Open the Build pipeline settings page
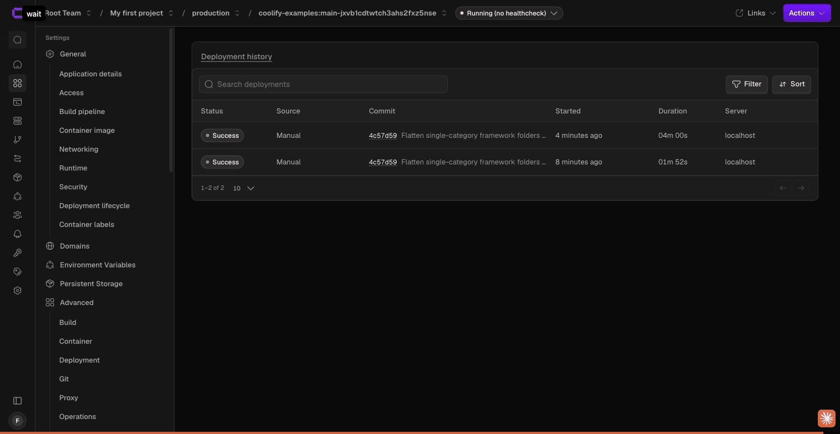 coord(82,111)
